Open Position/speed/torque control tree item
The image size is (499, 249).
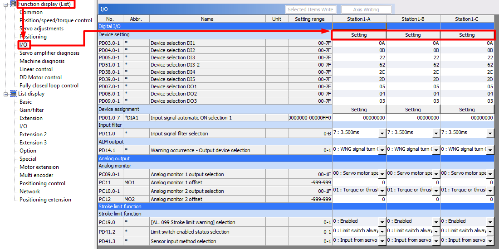pos(56,20)
